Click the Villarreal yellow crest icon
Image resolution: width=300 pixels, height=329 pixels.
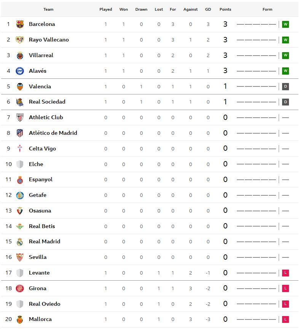20,56
